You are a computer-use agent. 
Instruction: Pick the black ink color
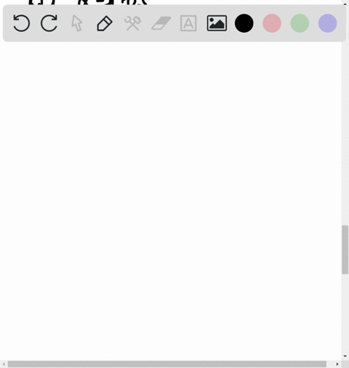244,23
